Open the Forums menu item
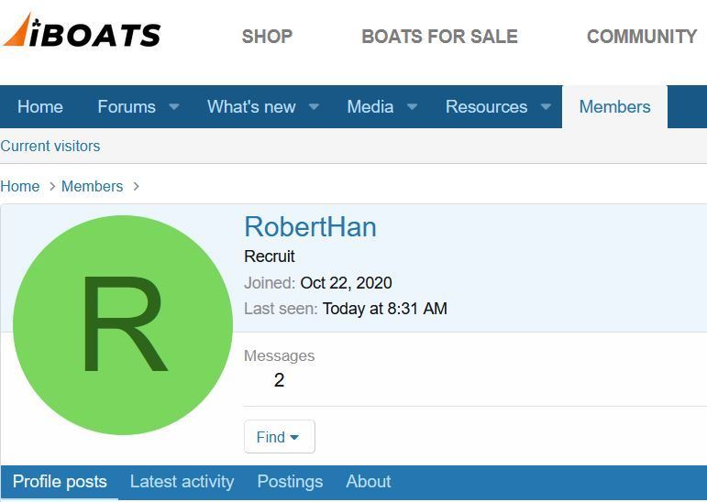 coord(127,107)
